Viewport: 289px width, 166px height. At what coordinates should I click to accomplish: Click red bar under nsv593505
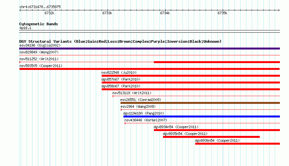149,69
